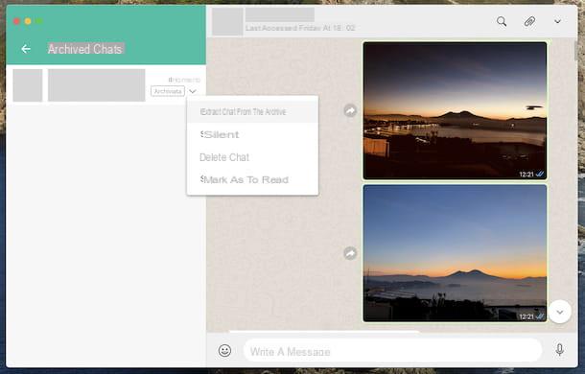The height and width of the screenshot is (374, 585).
Task: Choose Silent from the context menu
Action: pyautogui.click(x=252, y=135)
